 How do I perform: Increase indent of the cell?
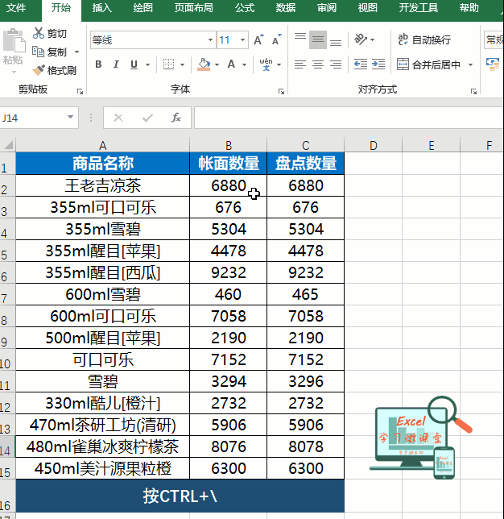[x=378, y=64]
